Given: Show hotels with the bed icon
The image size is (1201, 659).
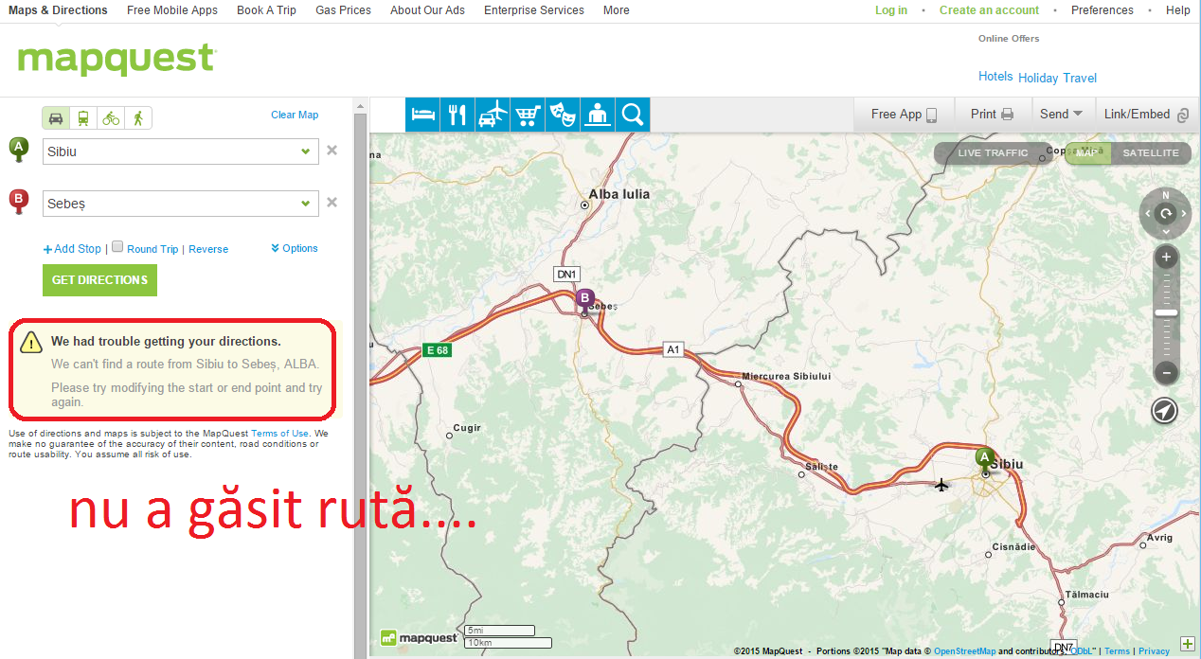Looking at the screenshot, I should coord(423,115).
